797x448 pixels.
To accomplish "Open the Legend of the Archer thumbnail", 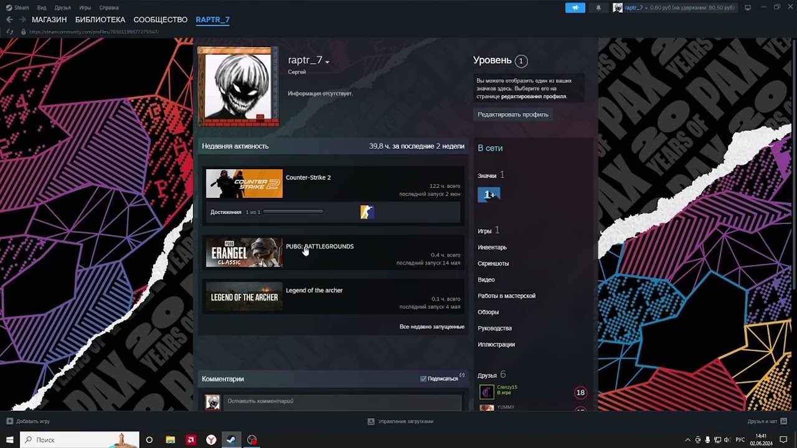I will [244, 297].
